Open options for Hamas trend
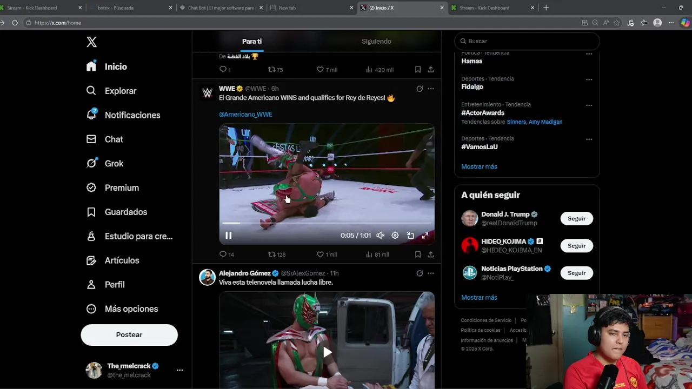The image size is (692, 389). tap(589, 54)
